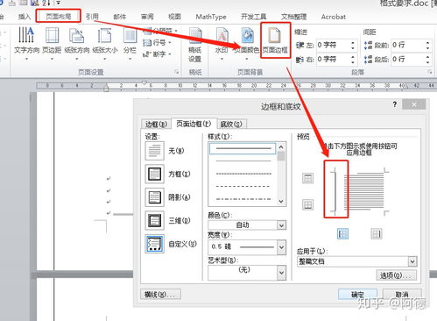
Task: Open the 纸张方向 orientation menu
Action: pyautogui.click(x=77, y=43)
